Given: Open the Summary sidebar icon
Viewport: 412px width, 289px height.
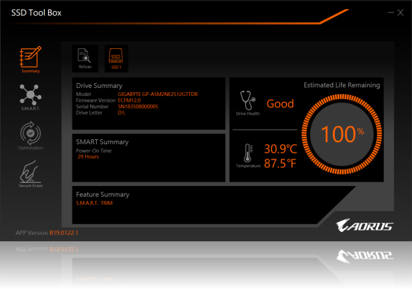Looking at the screenshot, I should pos(30,59).
